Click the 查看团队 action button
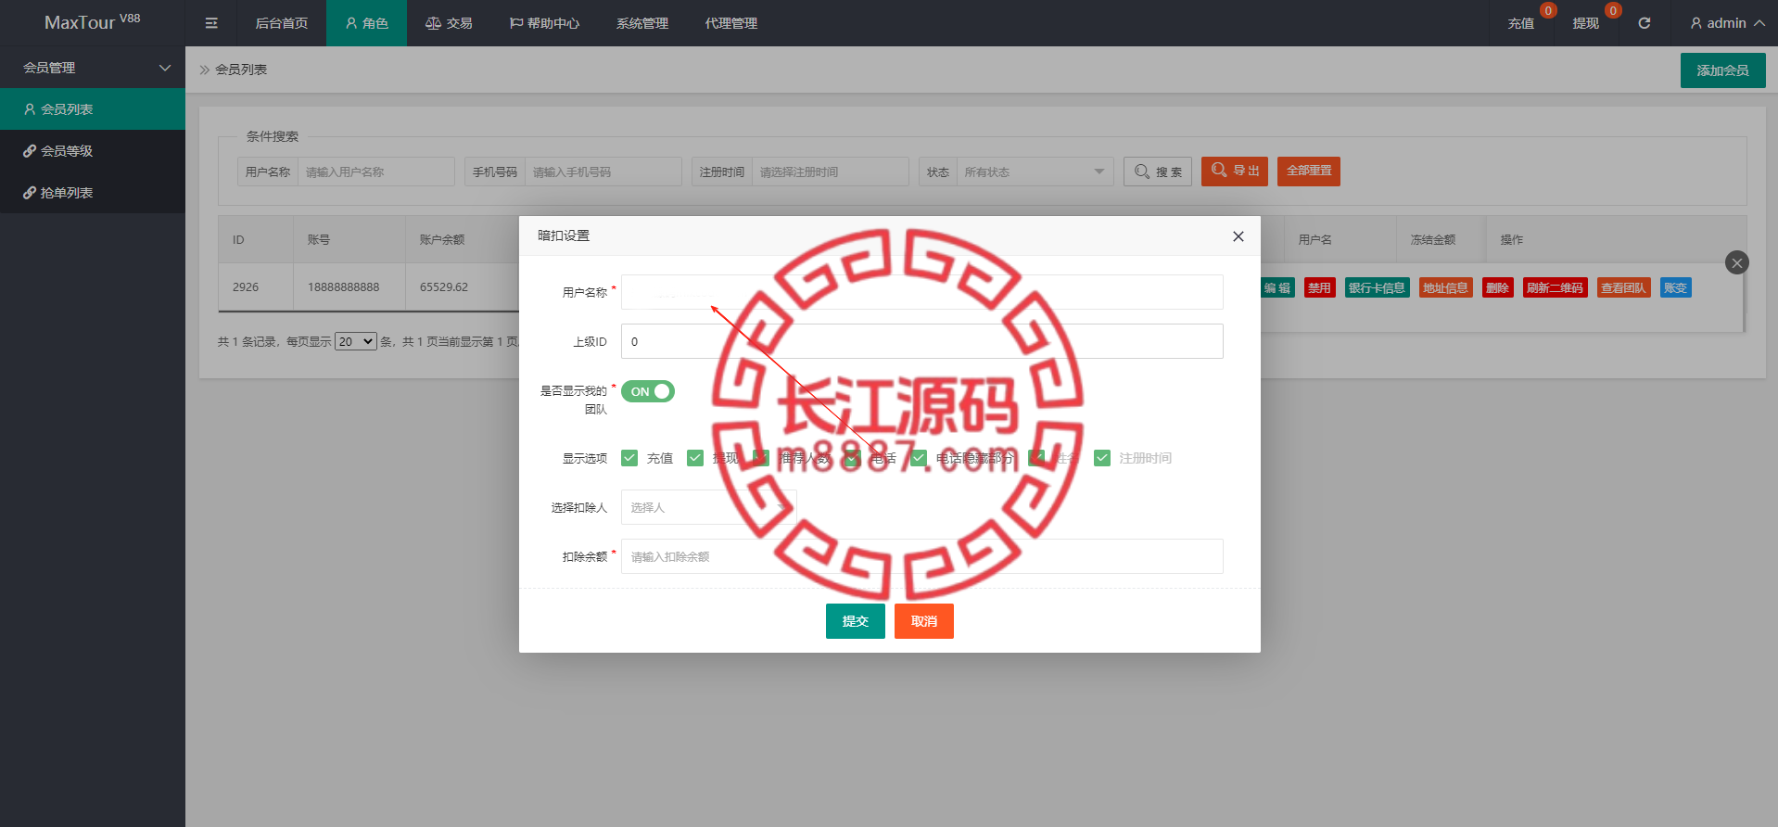The image size is (1778, 827). 1623,287
